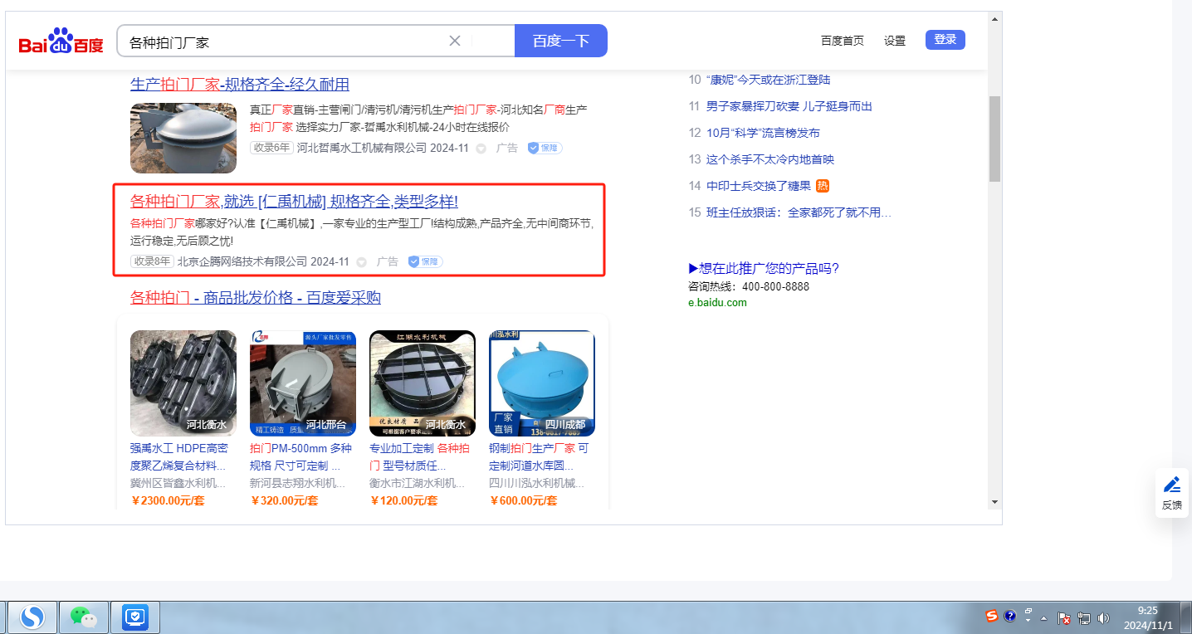The height and width of the screenshot is (634, 1192).
Task: Click the price ¥600.00元/套
Action: [523, 500]
